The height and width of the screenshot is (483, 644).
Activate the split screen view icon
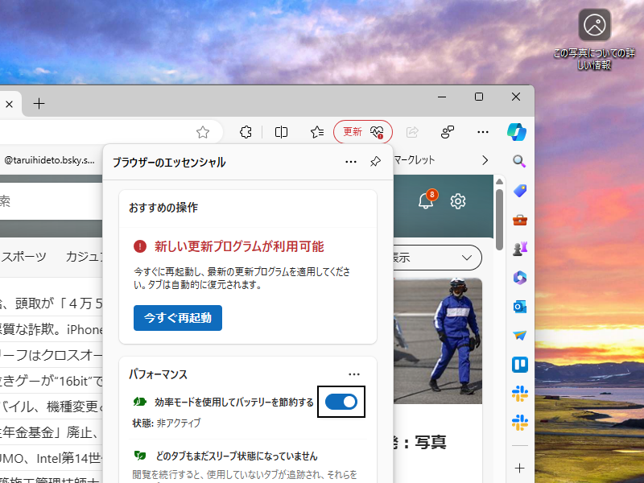pyautogui.click(x=282, y=131)
